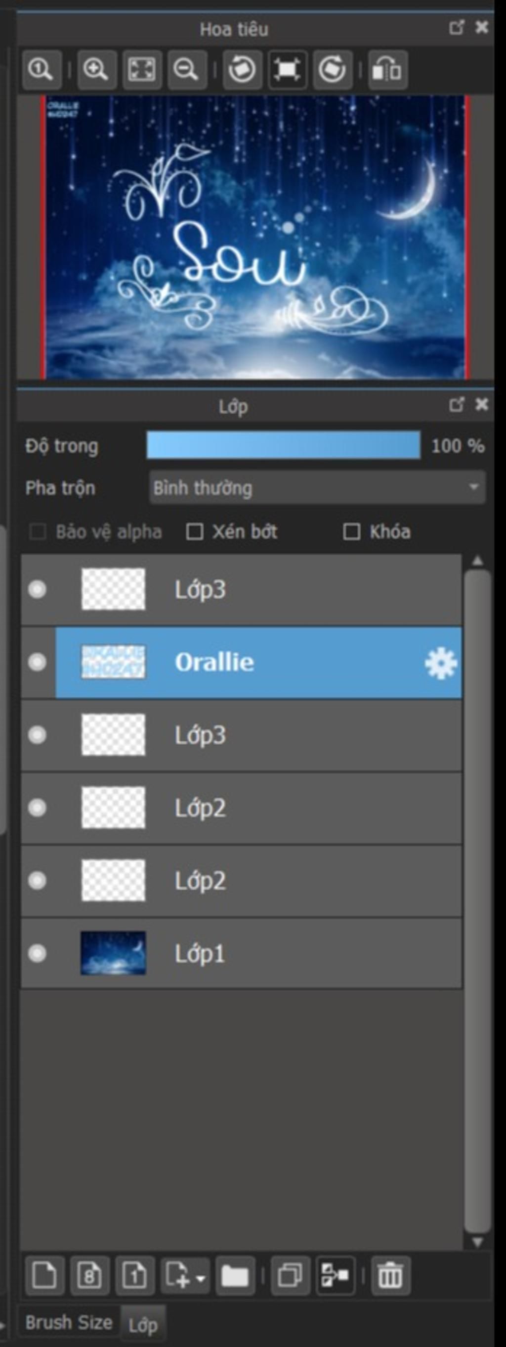Flip the navigator view horizontally
This screenshot has height=1347, width=506.
387,69
